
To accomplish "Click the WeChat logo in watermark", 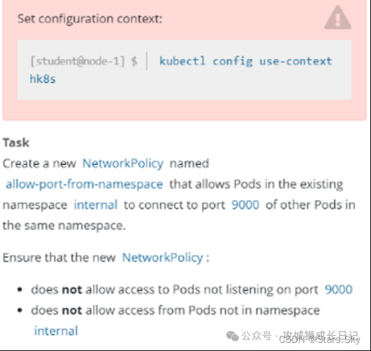I will (232, 336).
